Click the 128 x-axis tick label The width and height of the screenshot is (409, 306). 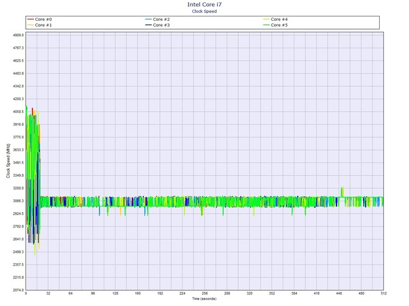(115, 293)
